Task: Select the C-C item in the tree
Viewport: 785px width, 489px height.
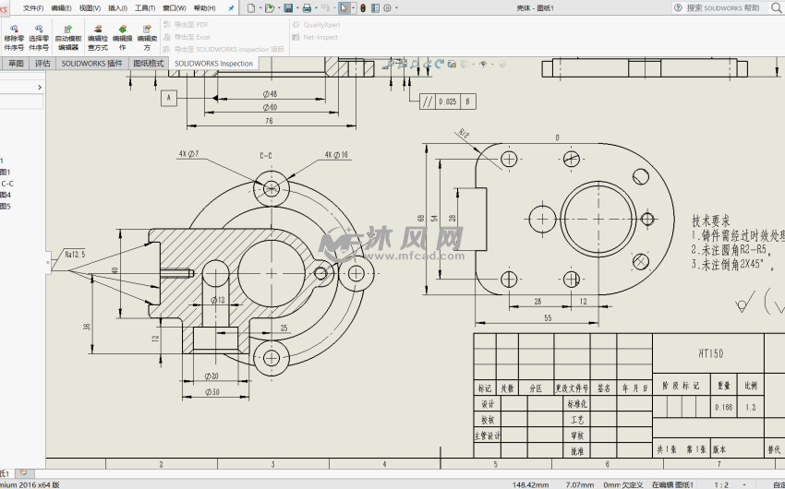Action: click(7, 184)
